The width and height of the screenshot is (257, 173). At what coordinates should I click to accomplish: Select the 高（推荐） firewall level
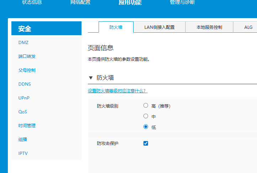click(146, 106)
